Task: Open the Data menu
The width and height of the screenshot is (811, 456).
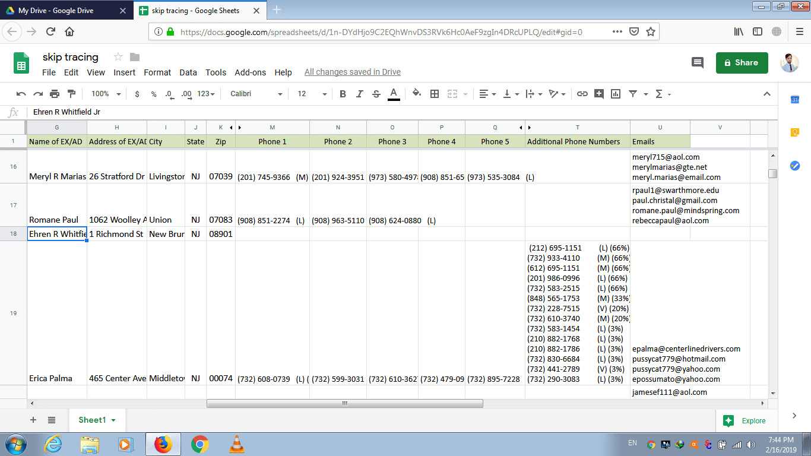Action: click(188, 72)
